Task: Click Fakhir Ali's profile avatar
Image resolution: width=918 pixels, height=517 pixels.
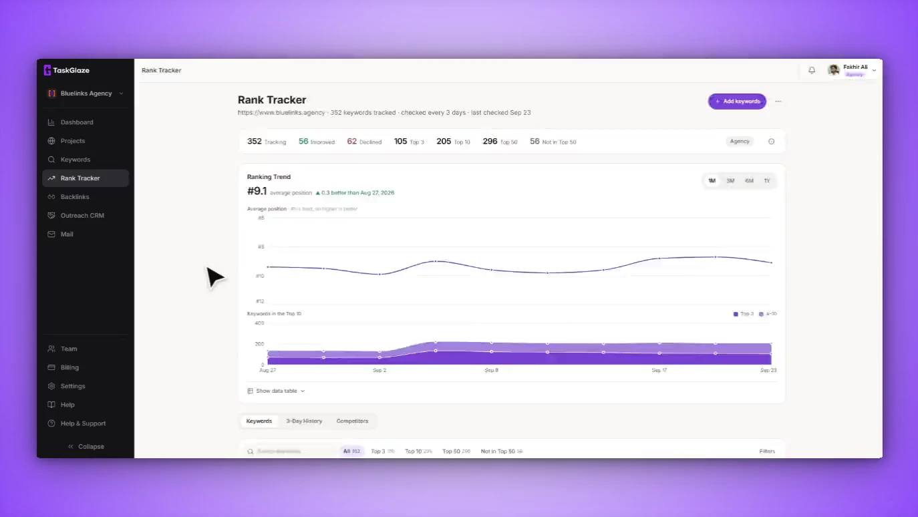Action: click(834, 70)
